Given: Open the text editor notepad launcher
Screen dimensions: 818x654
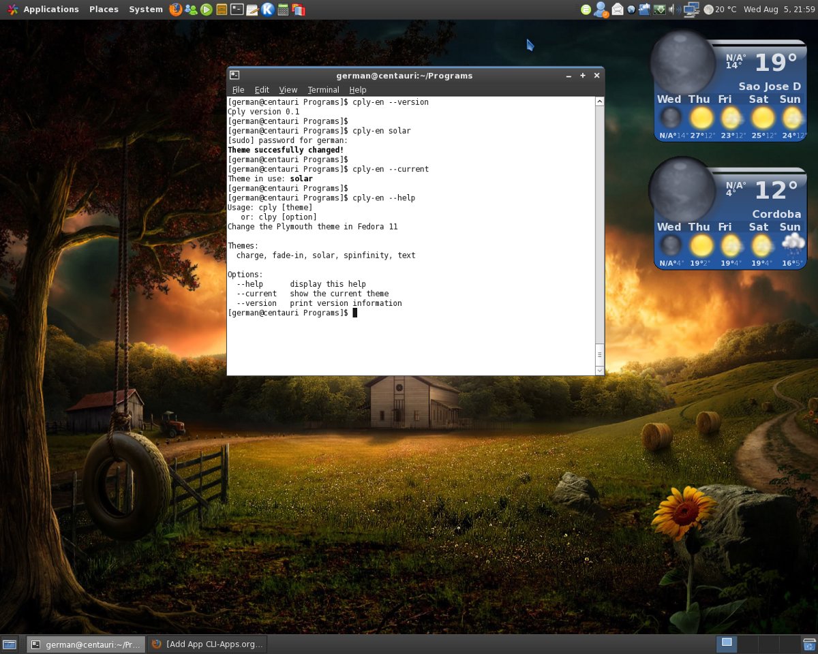Looking at the screenshot, I should pyautogui.click(x=252, y=10).
